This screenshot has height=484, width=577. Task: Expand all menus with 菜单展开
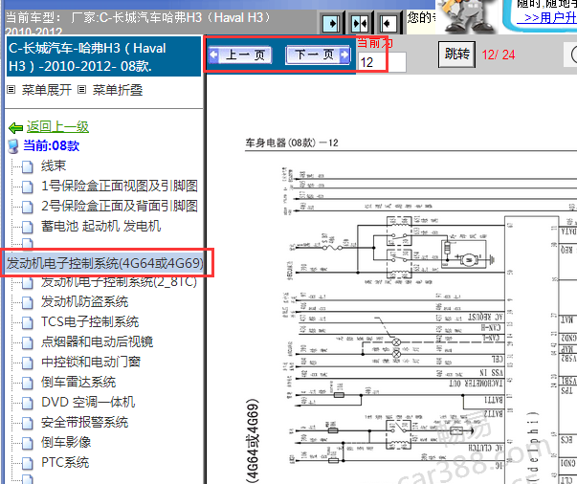46,90
